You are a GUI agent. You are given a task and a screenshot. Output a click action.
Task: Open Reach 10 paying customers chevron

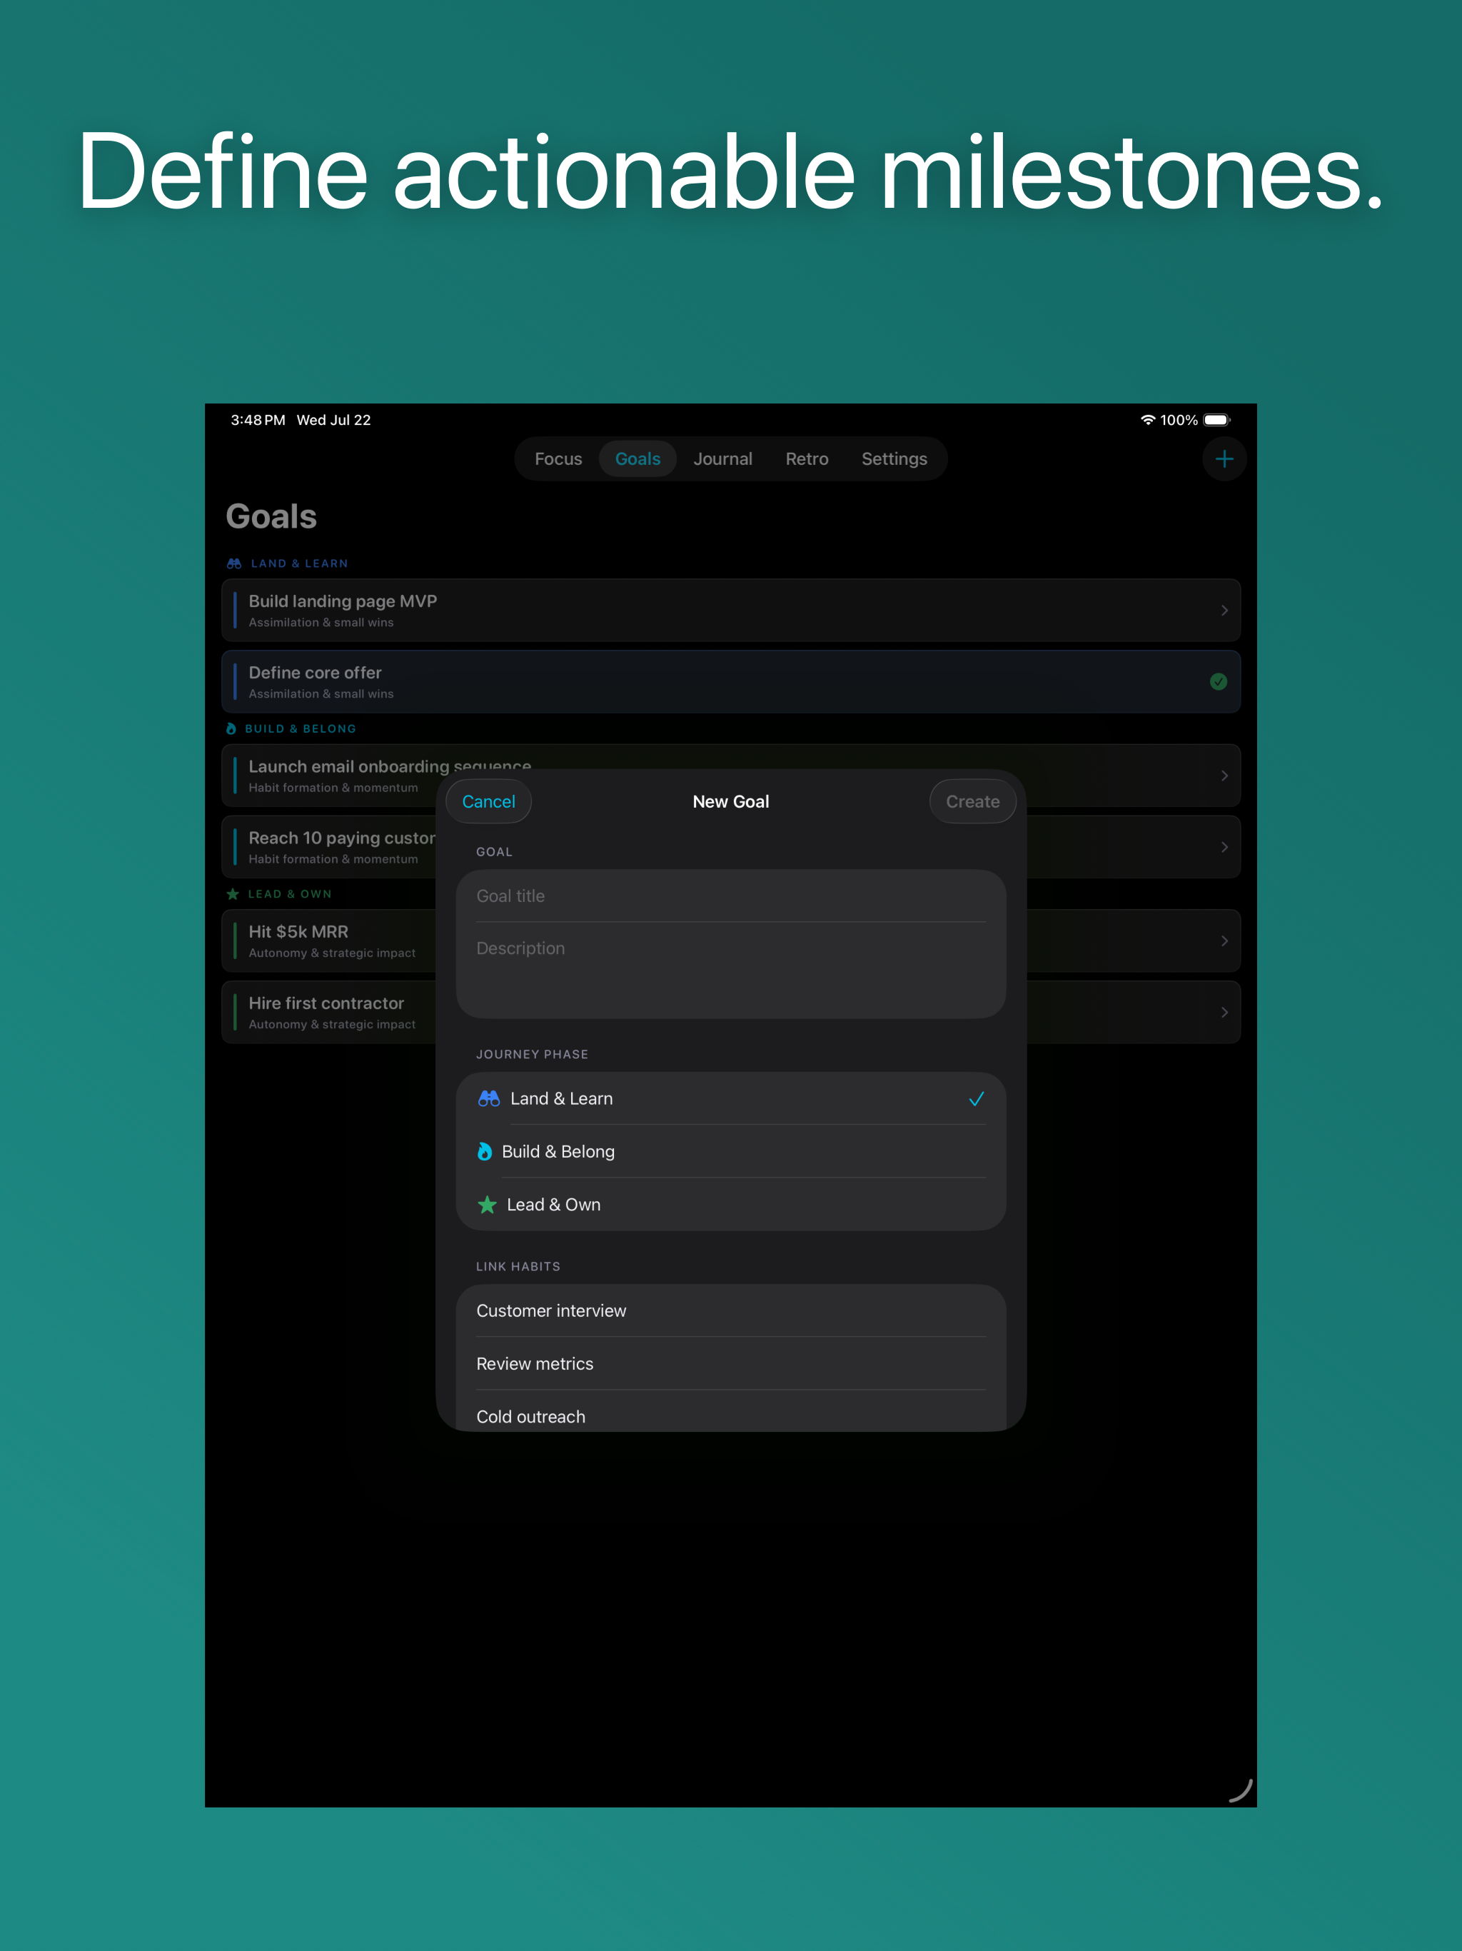(1224, 847)
